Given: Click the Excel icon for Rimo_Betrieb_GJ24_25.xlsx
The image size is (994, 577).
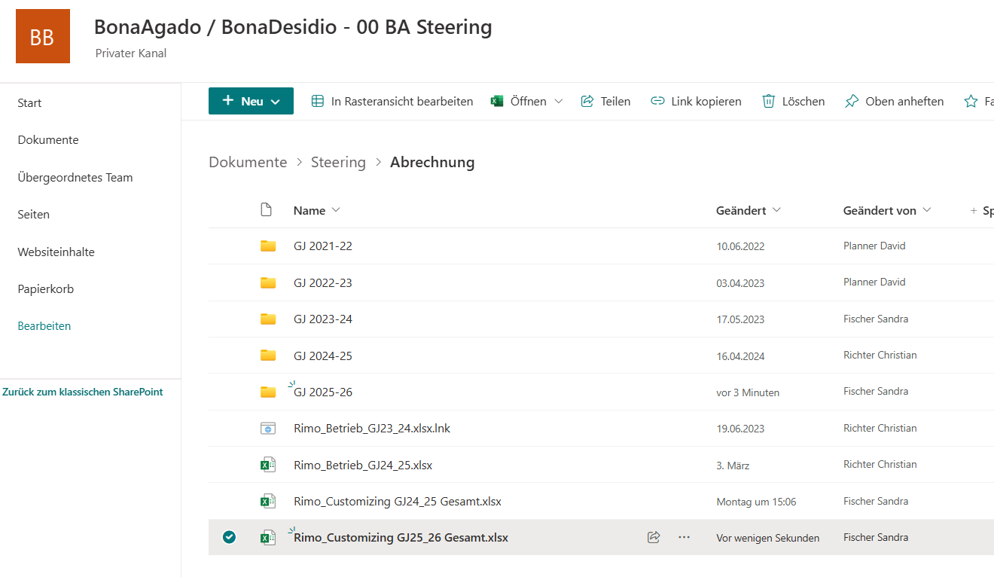Looking at the screenshot, I should 268,465.
